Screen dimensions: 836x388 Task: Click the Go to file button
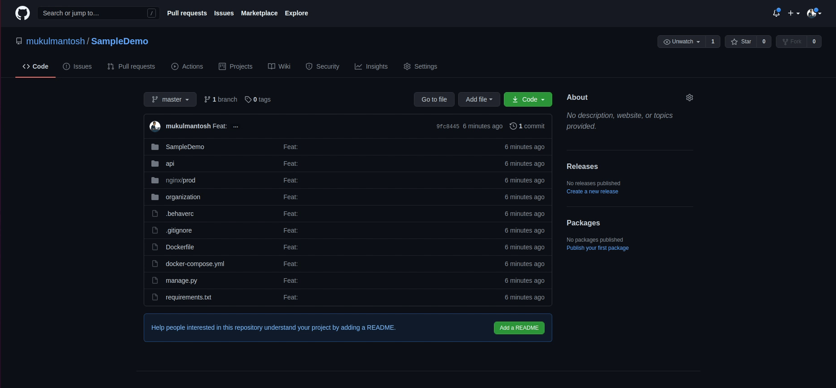434,99
